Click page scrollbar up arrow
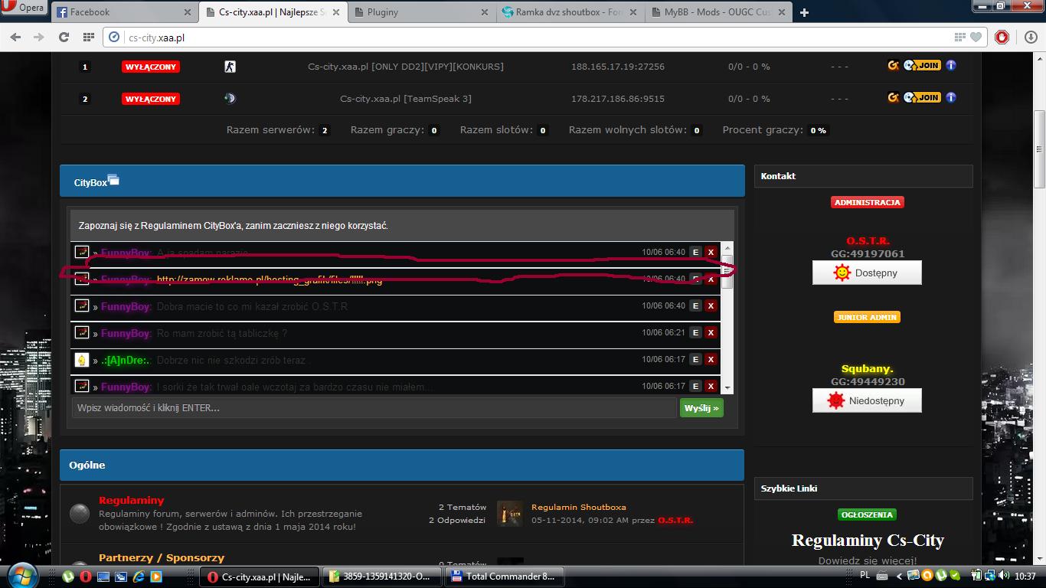This screenshot has width=1046, height=588. [x=1039, y=60]
